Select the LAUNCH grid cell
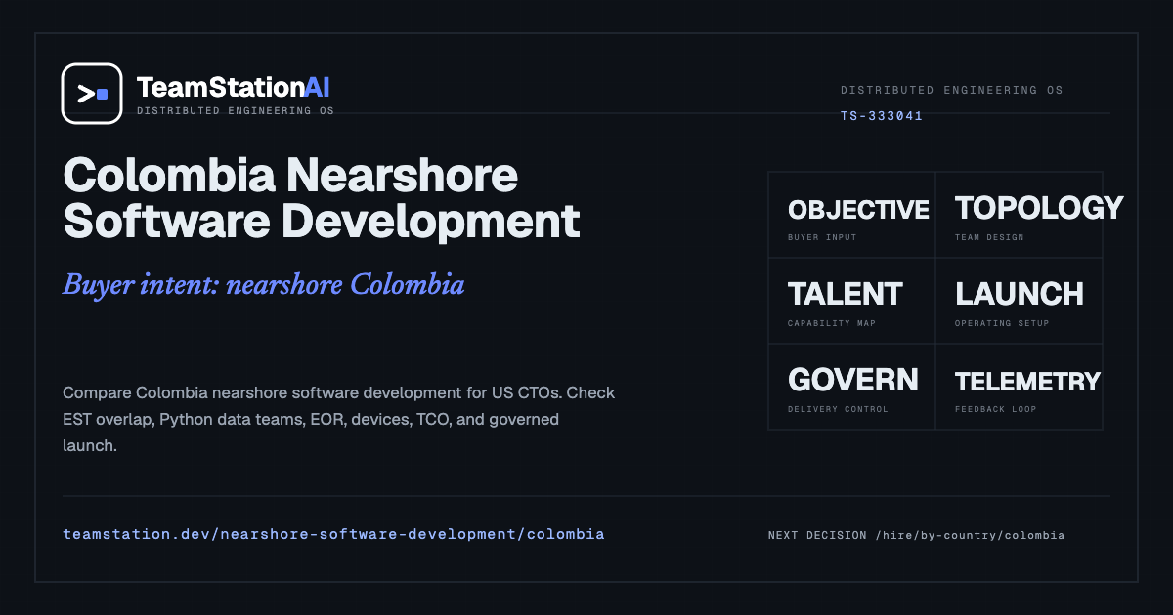This screenshot has height=615, width=1173. 1020,301
